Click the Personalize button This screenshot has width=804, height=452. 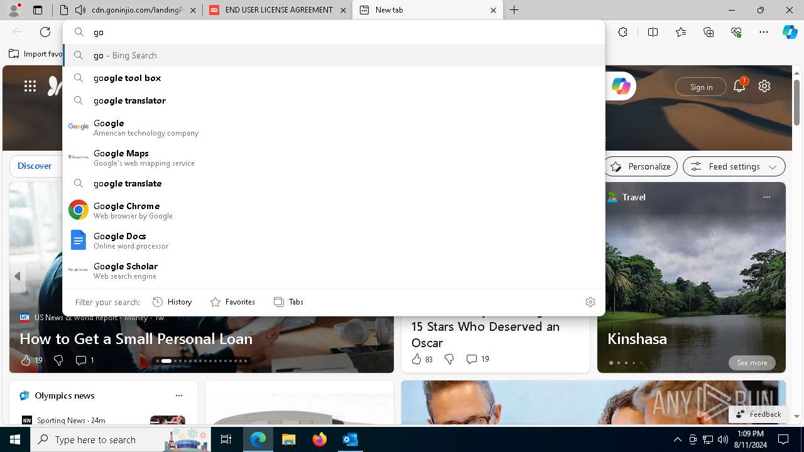[x=641, y=166]
